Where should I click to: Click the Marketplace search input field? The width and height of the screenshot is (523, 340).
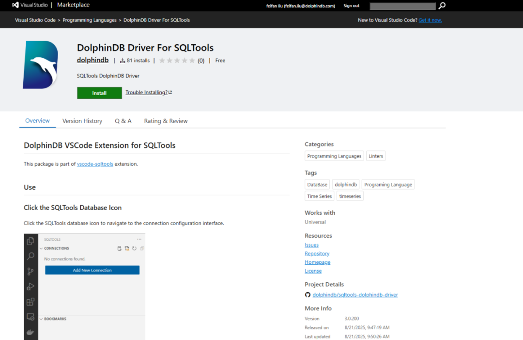pyautogui.click(x=402, y=6)
